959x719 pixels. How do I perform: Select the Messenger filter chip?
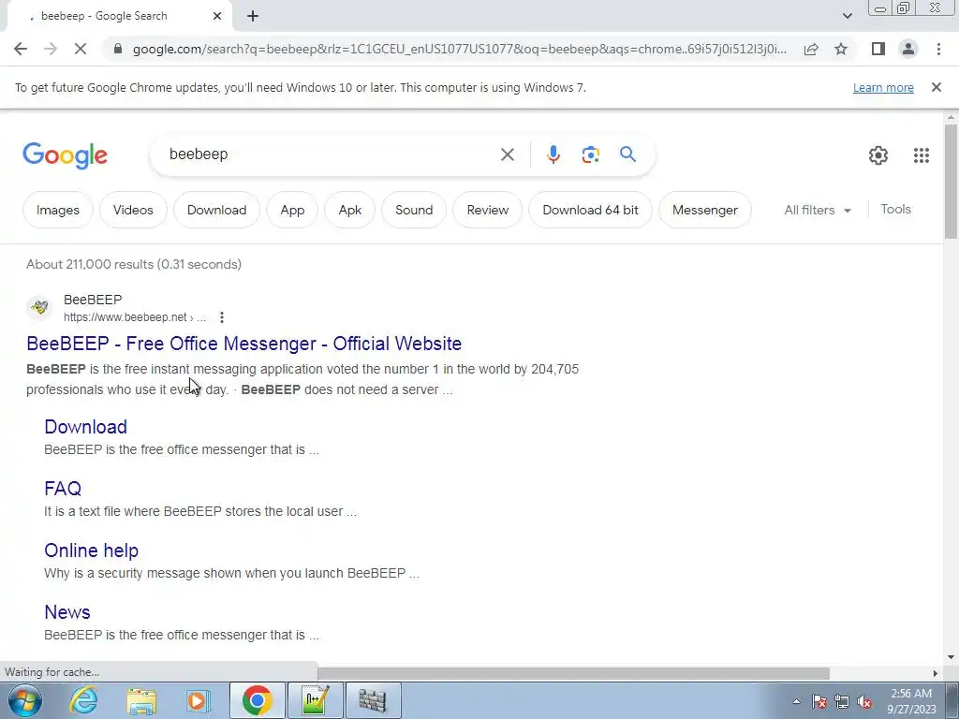tap(704, 210)
